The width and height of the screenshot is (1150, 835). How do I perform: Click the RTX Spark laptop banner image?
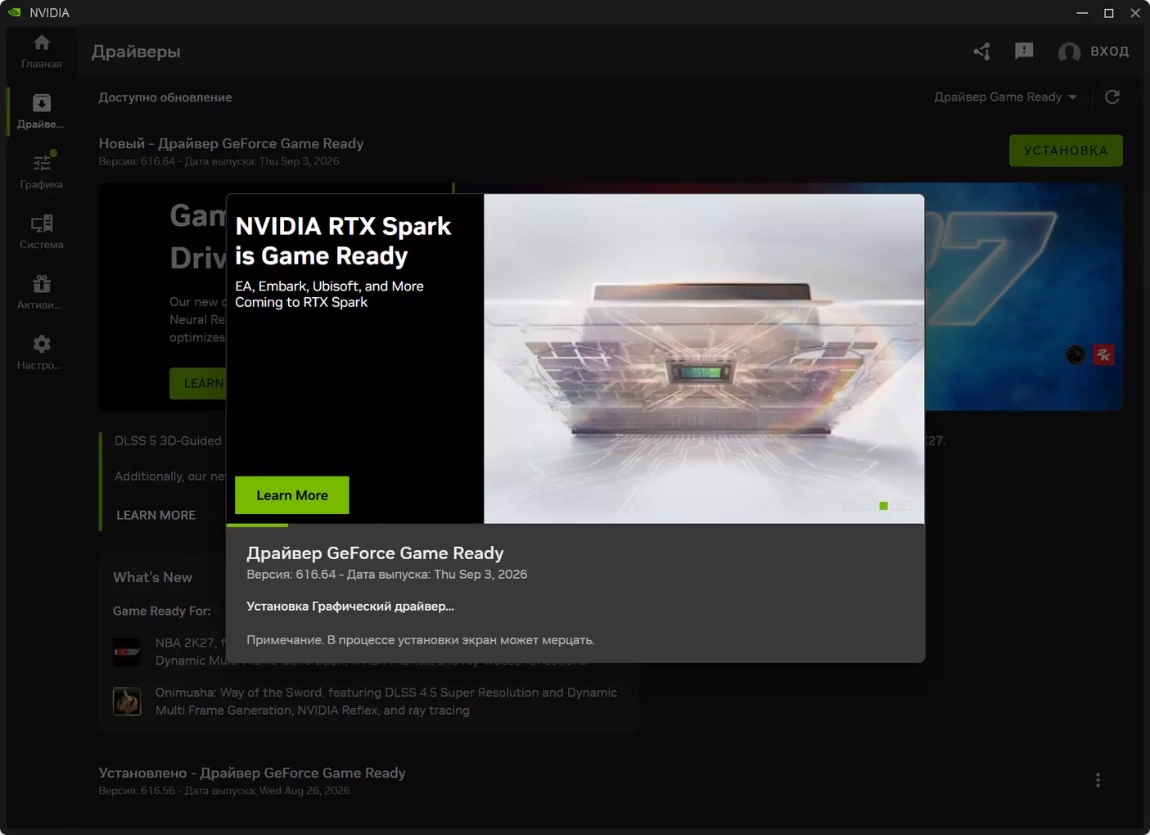704,359
